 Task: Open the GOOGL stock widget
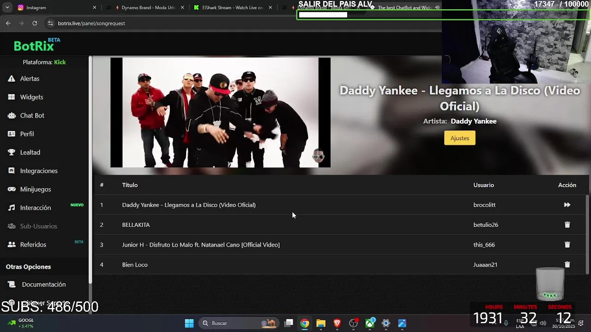click(21, 323)
